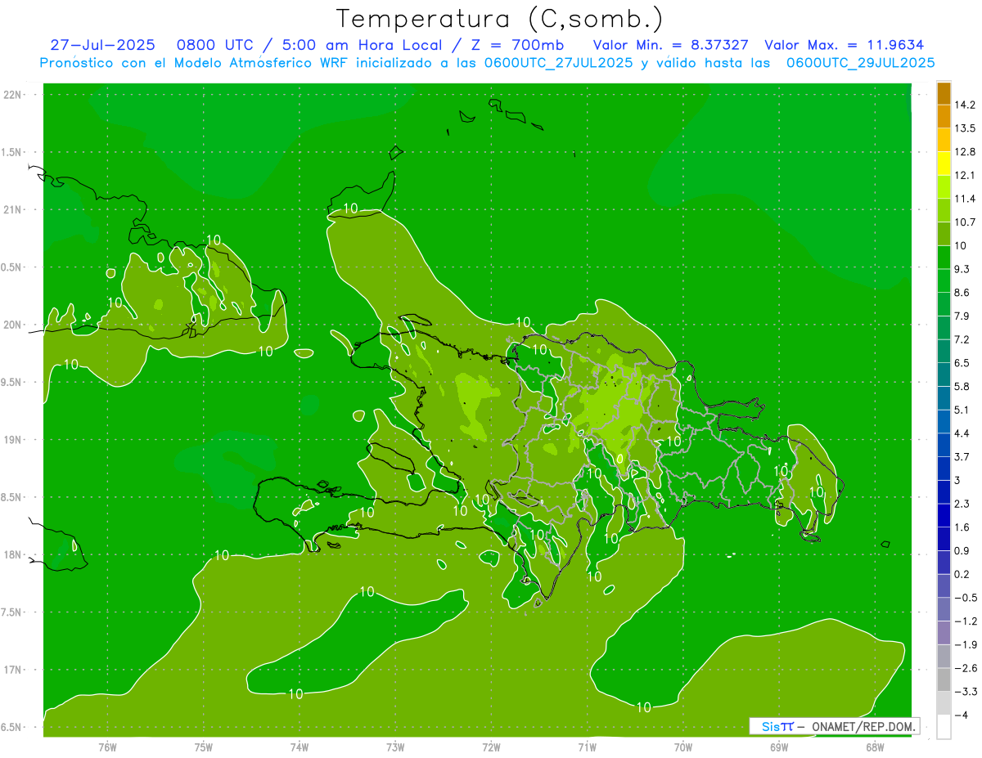Click the "-1.2" color bar label
982x758 pixels.
click(x=965, y=621)
